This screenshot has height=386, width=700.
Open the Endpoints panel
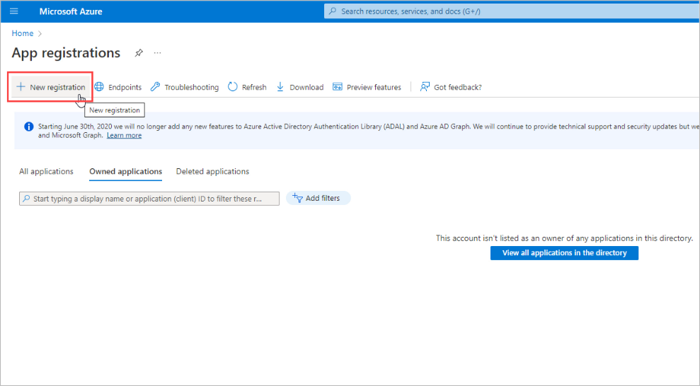[x=118, y=87]
